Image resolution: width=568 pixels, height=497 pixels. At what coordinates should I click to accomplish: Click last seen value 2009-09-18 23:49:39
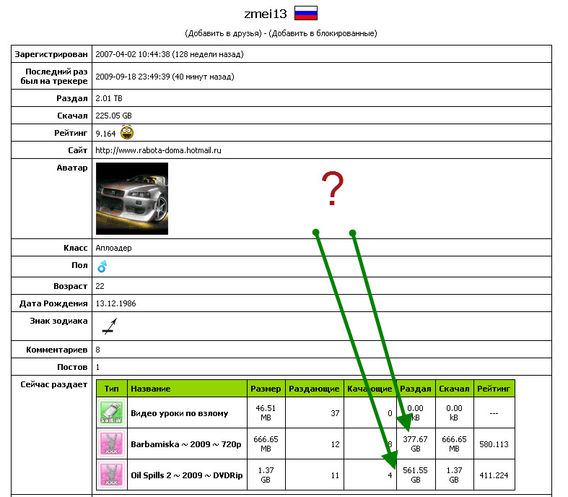pos(133,77)
